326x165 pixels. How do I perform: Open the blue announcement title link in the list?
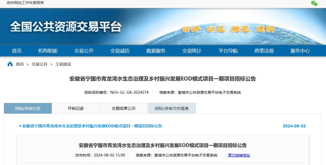92,126
